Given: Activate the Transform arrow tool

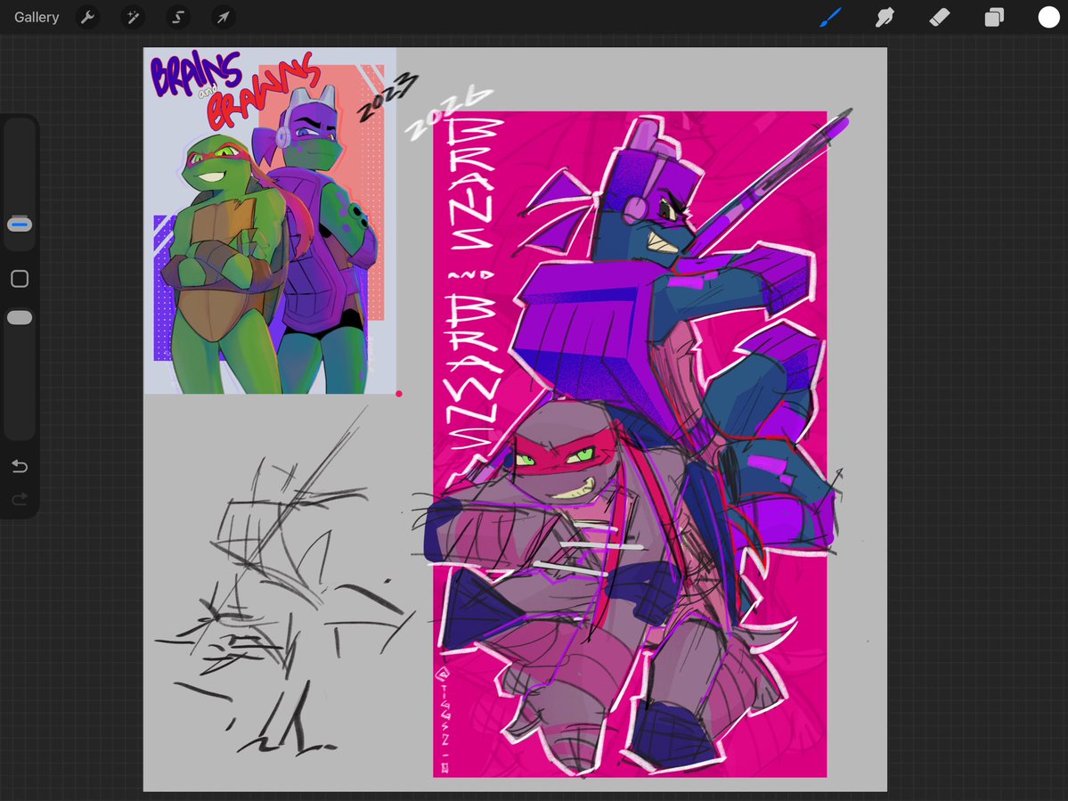Looking at the screenshot, I should (224, 17).
